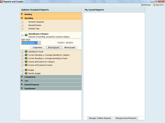165x123 pixels.
Task: Click document icon for Current Spending by Payee row
Action: [22, 58]
